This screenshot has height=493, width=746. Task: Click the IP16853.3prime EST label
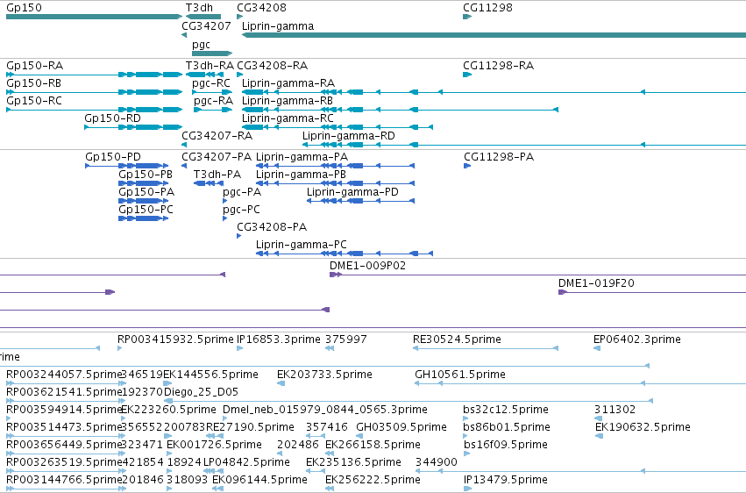coord(279,339)
